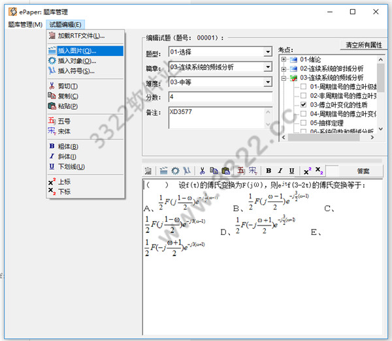Click the copy toolbar icon
The image size is (392, 341).
click(214, 171)
